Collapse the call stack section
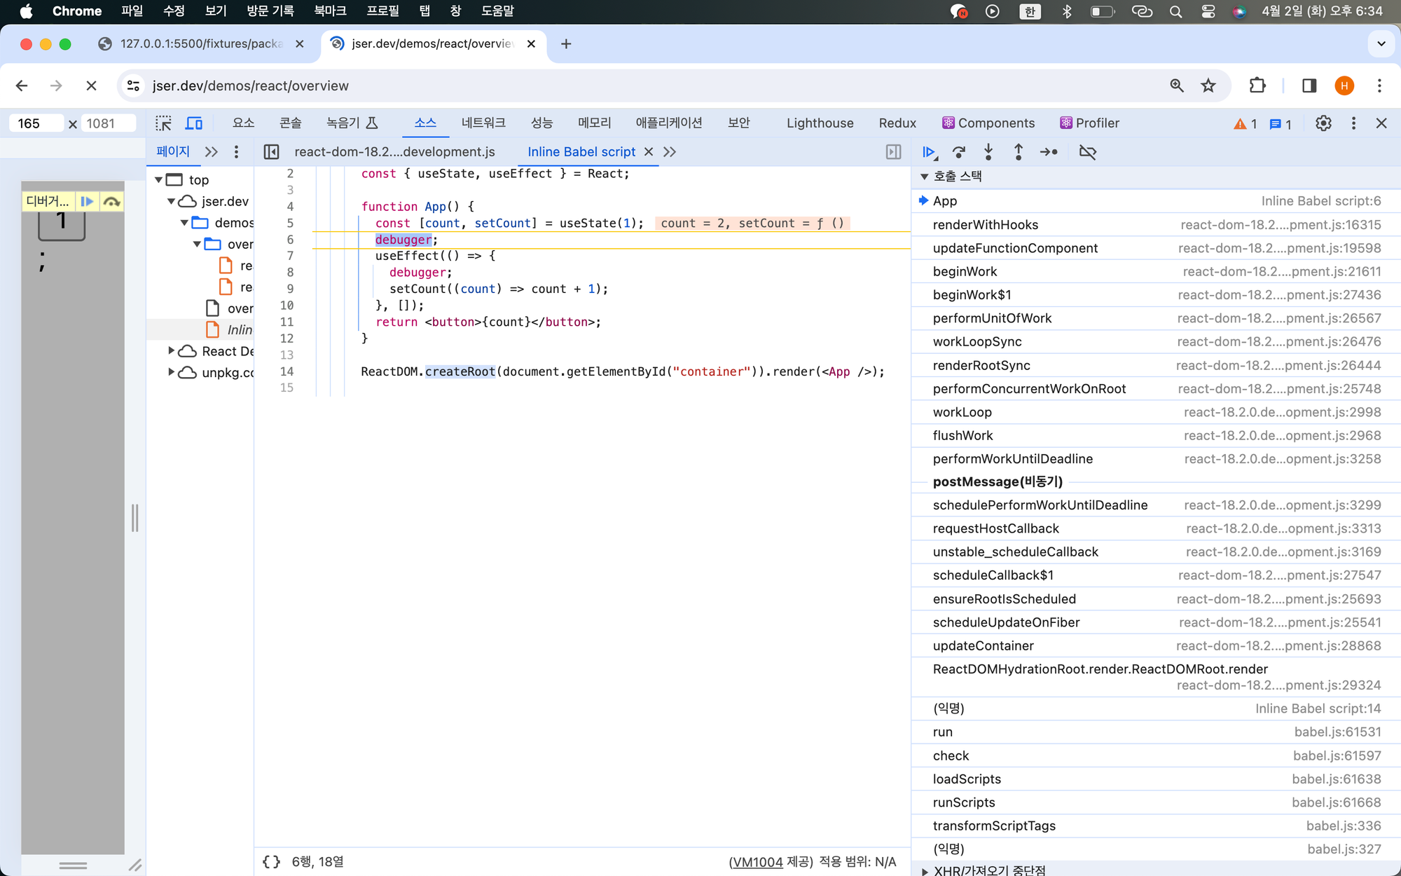The image size is (1401, 876). point(924,177)
